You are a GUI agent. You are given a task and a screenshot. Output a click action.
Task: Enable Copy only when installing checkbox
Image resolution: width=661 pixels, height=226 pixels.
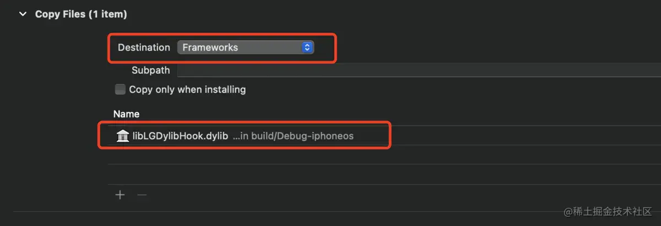120,89
